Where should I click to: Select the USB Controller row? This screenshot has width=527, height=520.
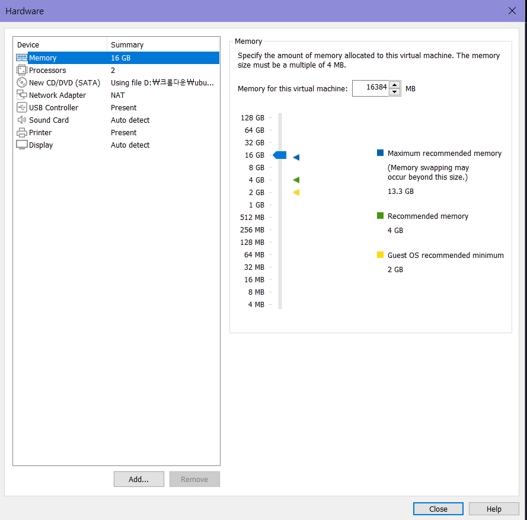pyautogui.click(x=117, y=107)
